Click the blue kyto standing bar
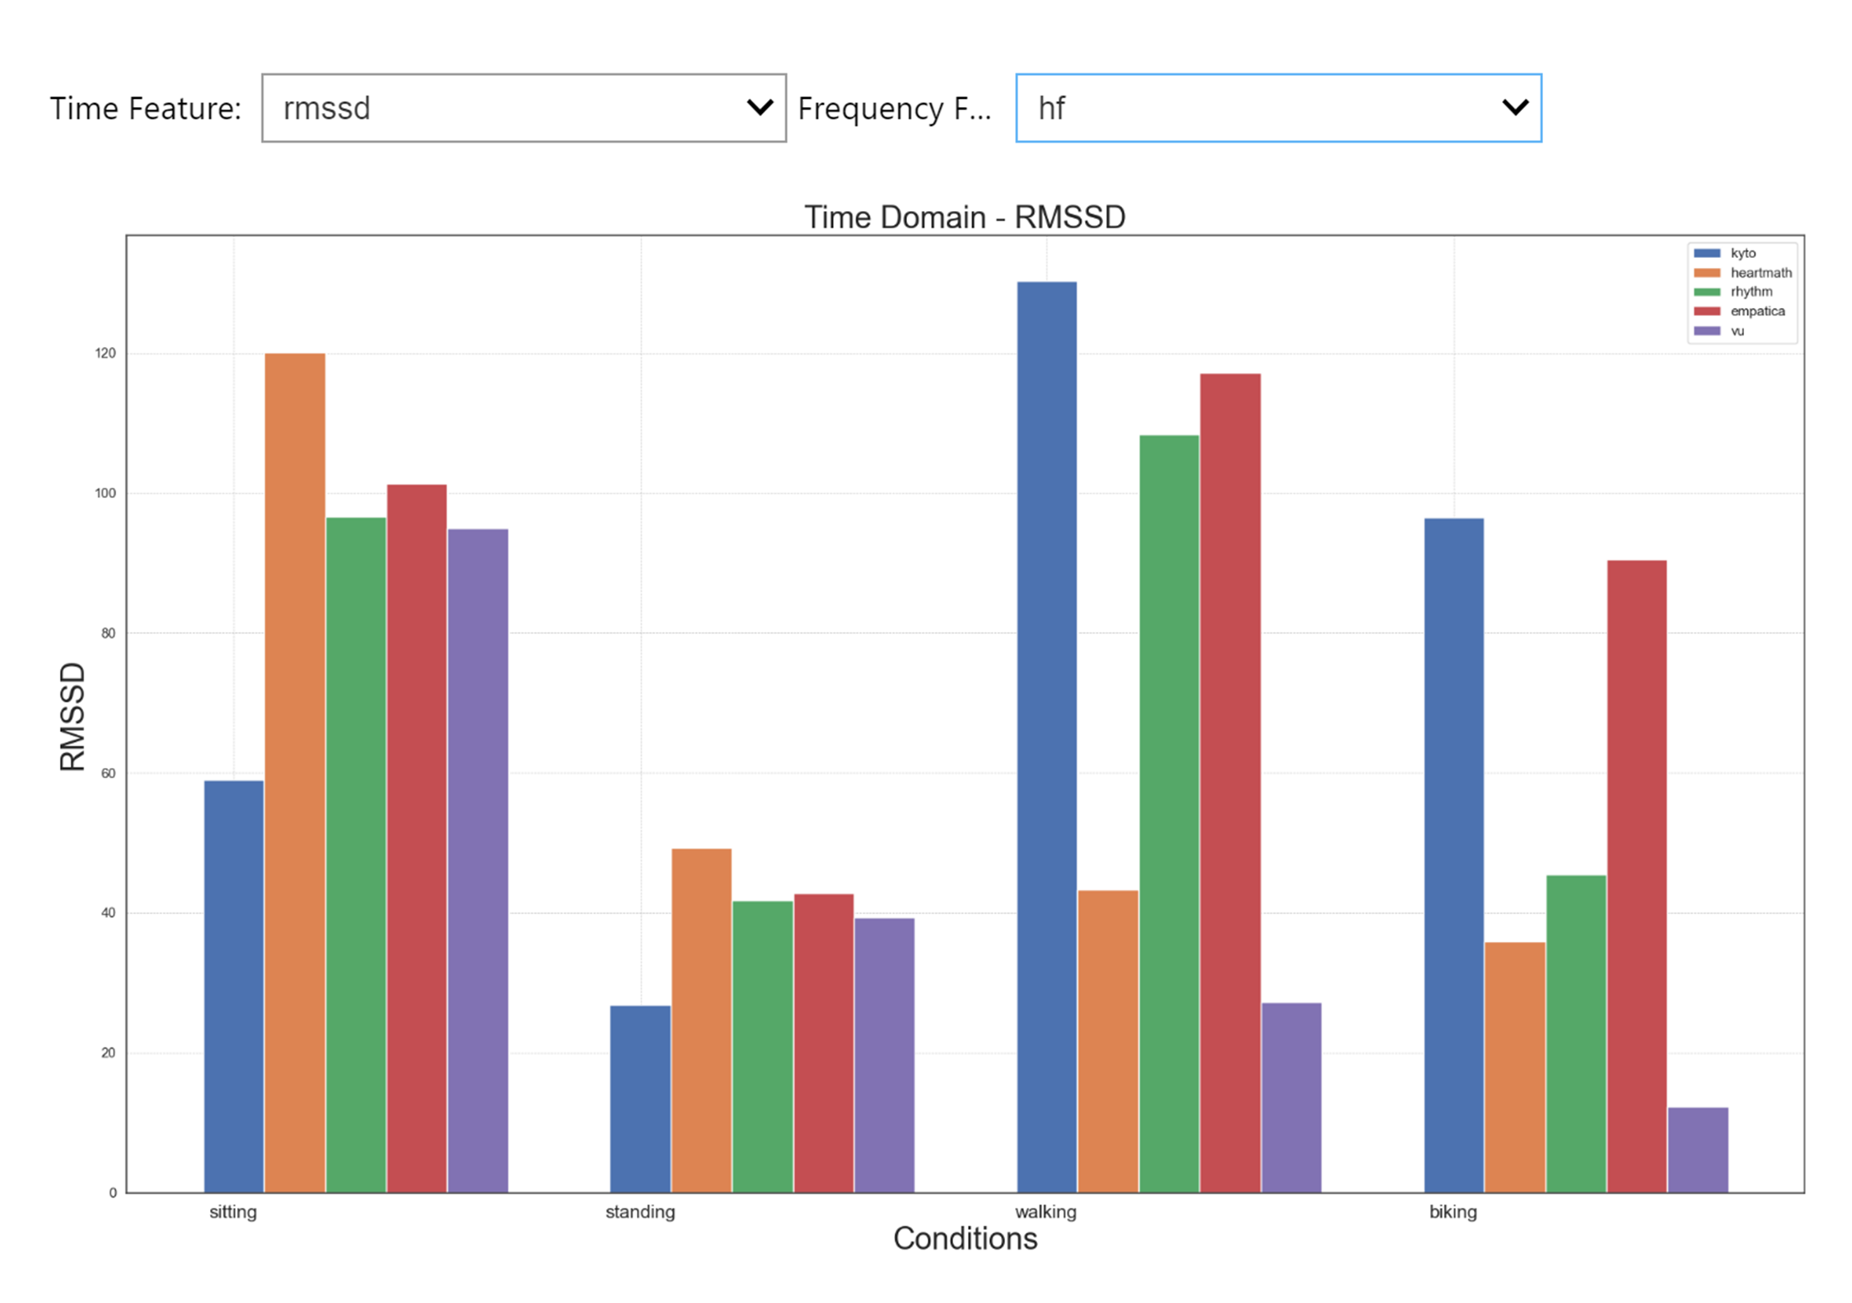Viewport: 1852px width, 1303px height. tap(640, 1099)
